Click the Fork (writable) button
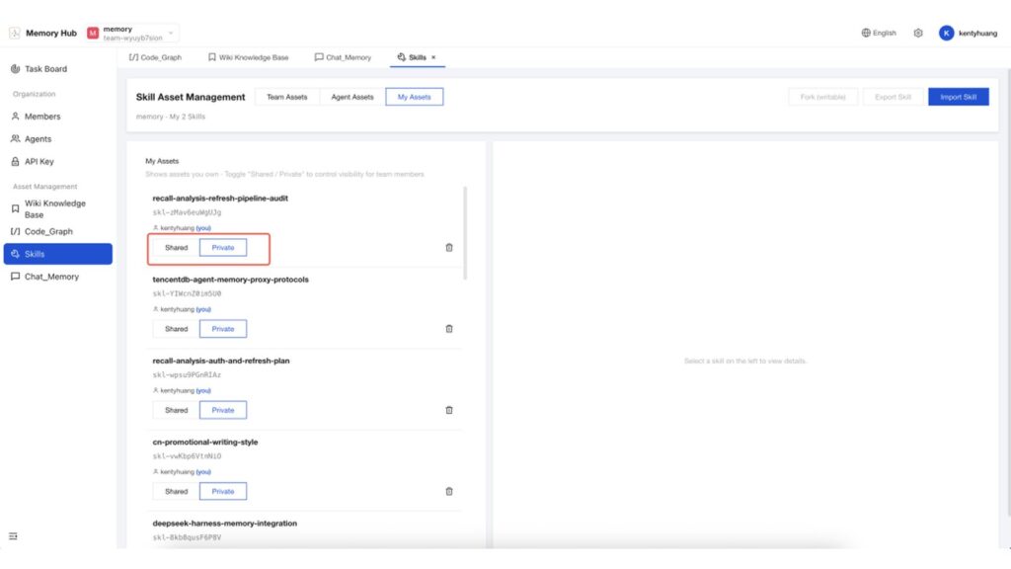 (x=822, y=97)
